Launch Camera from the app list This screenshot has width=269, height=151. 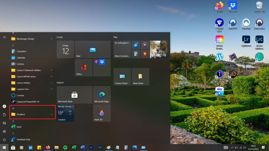tap(20, 64)
